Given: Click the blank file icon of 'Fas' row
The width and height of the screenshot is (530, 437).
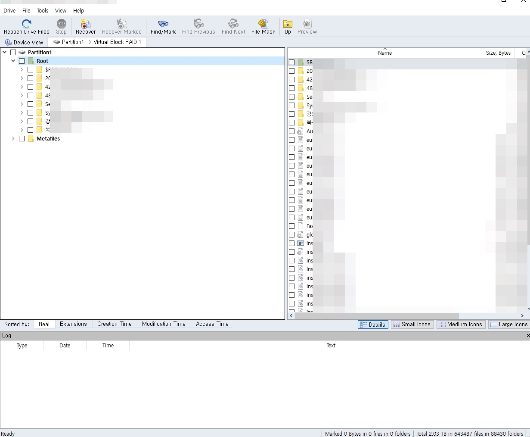Looking at the screenshot, I should [301, 226].
